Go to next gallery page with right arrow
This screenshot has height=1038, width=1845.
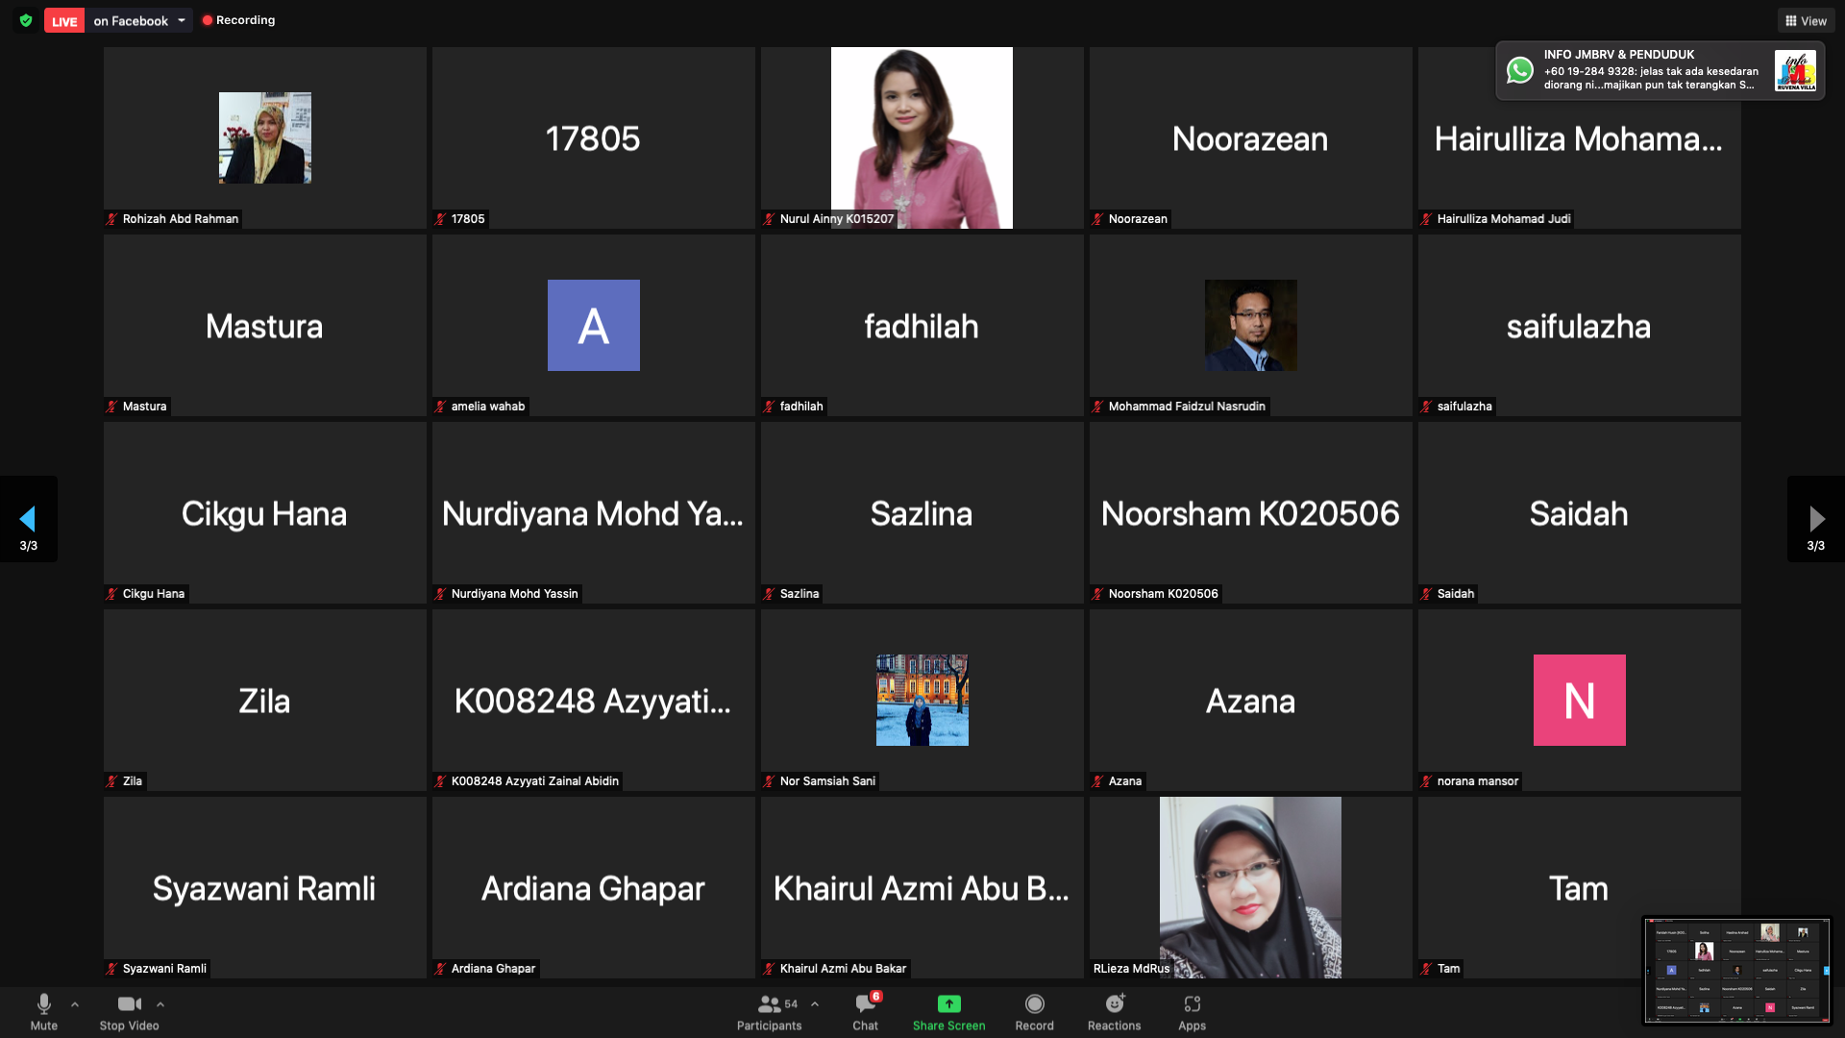tap(1816, 519)
